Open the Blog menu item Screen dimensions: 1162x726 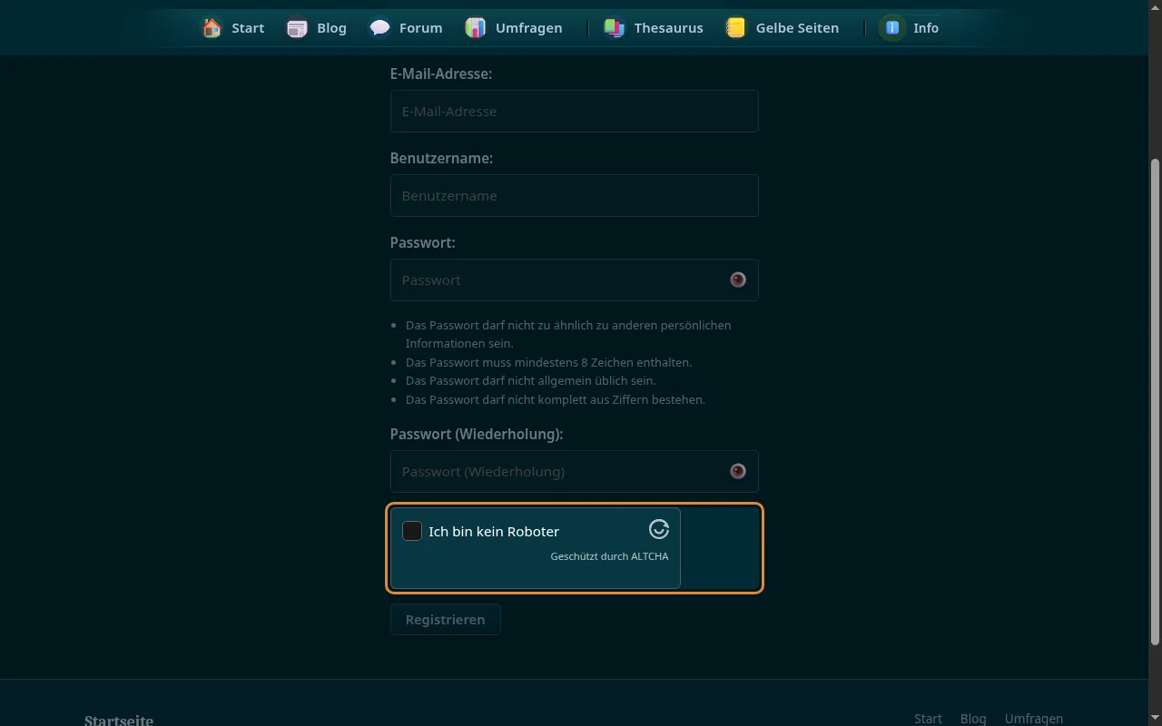[317, 28]
